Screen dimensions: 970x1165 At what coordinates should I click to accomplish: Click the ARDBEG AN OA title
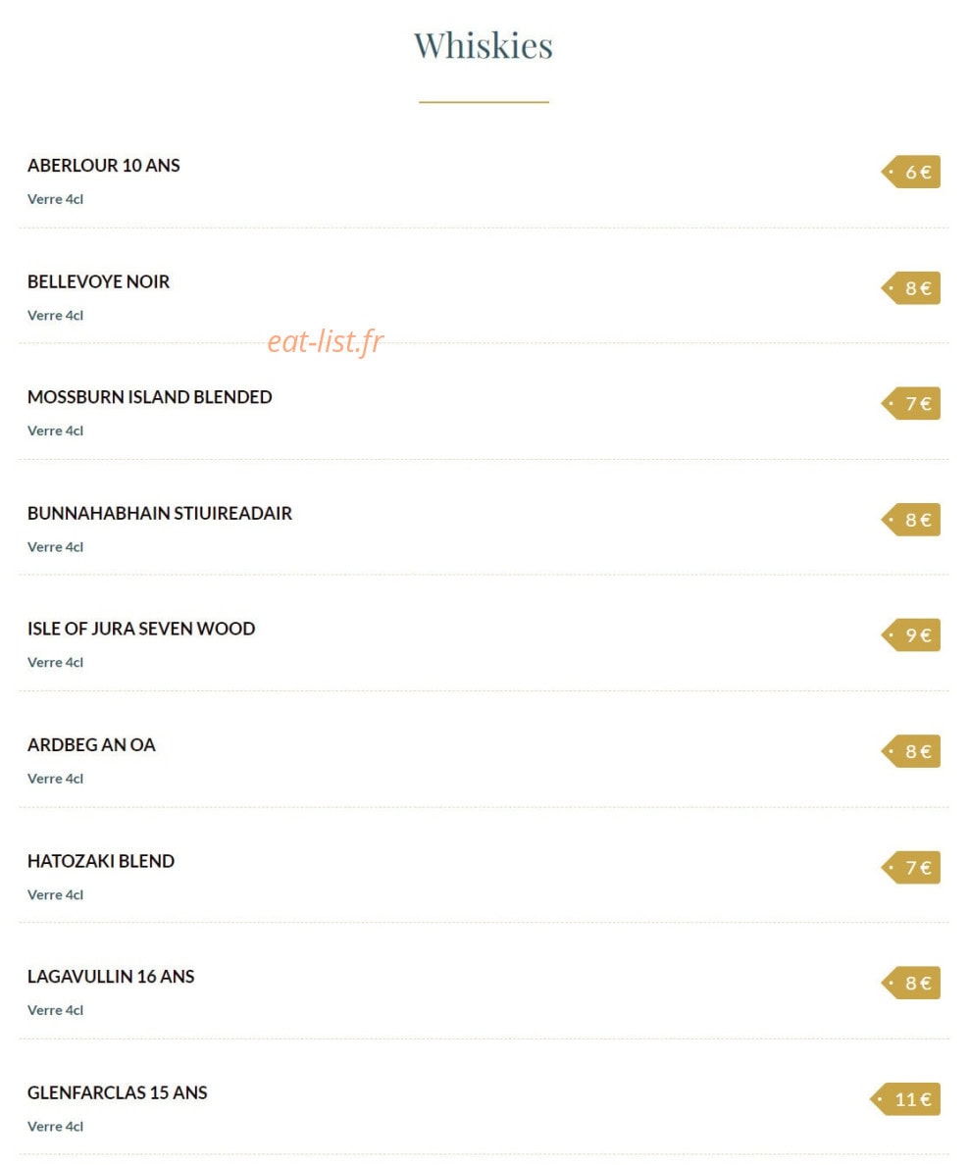click(x=91, y=744)
